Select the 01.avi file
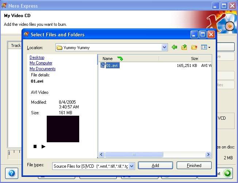 pyautogui.click(x=112, y=65)
